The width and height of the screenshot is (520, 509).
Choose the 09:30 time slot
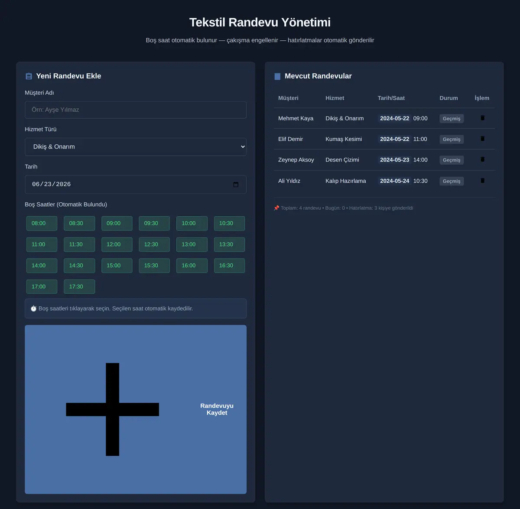(154, 224)
